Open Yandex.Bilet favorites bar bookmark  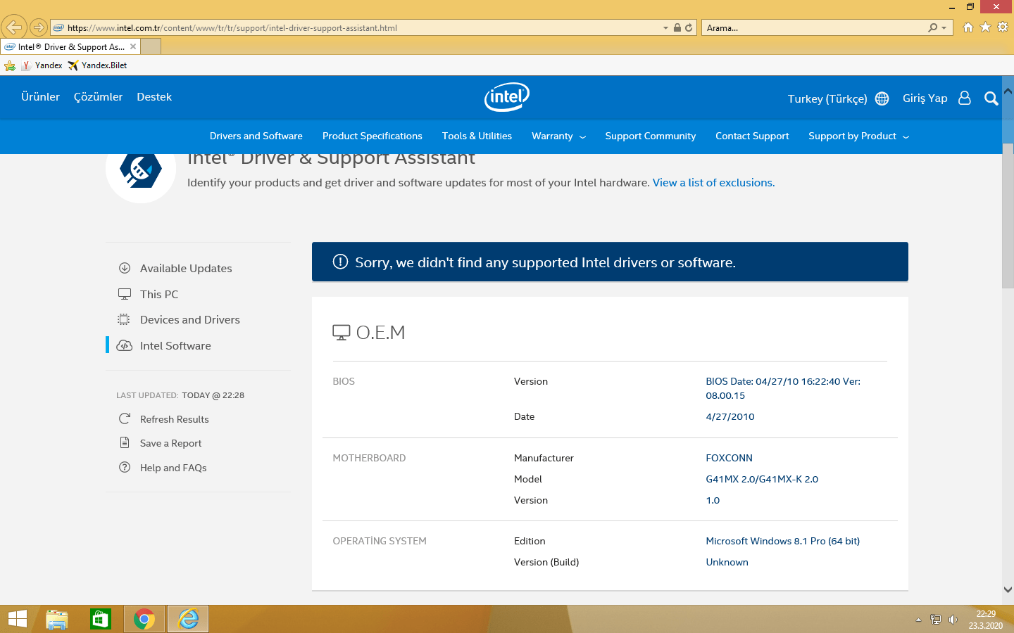tap(97, 65)
